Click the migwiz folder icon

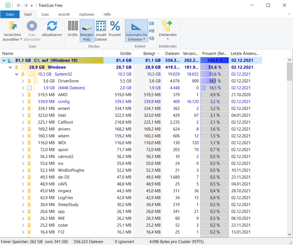[x=29, y=191]
